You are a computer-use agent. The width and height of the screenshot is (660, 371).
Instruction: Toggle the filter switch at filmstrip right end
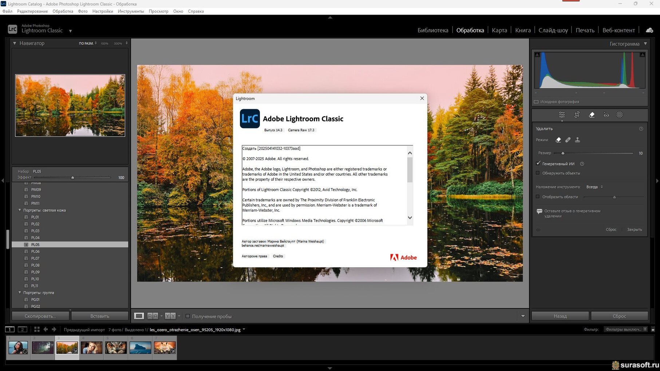(653, 329)
